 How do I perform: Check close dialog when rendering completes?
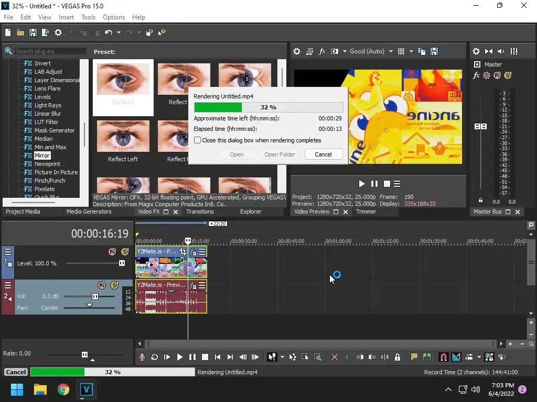tap(198, 140)
